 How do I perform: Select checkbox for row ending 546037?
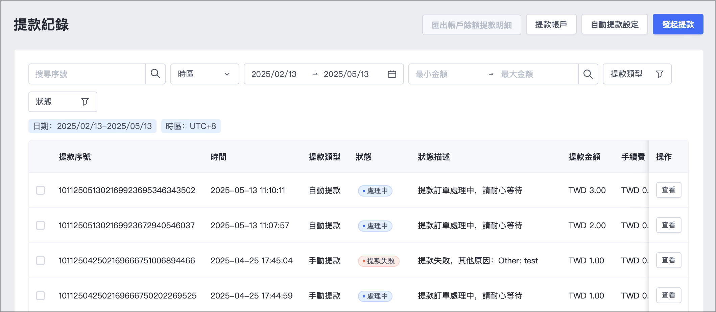point(41,225)
